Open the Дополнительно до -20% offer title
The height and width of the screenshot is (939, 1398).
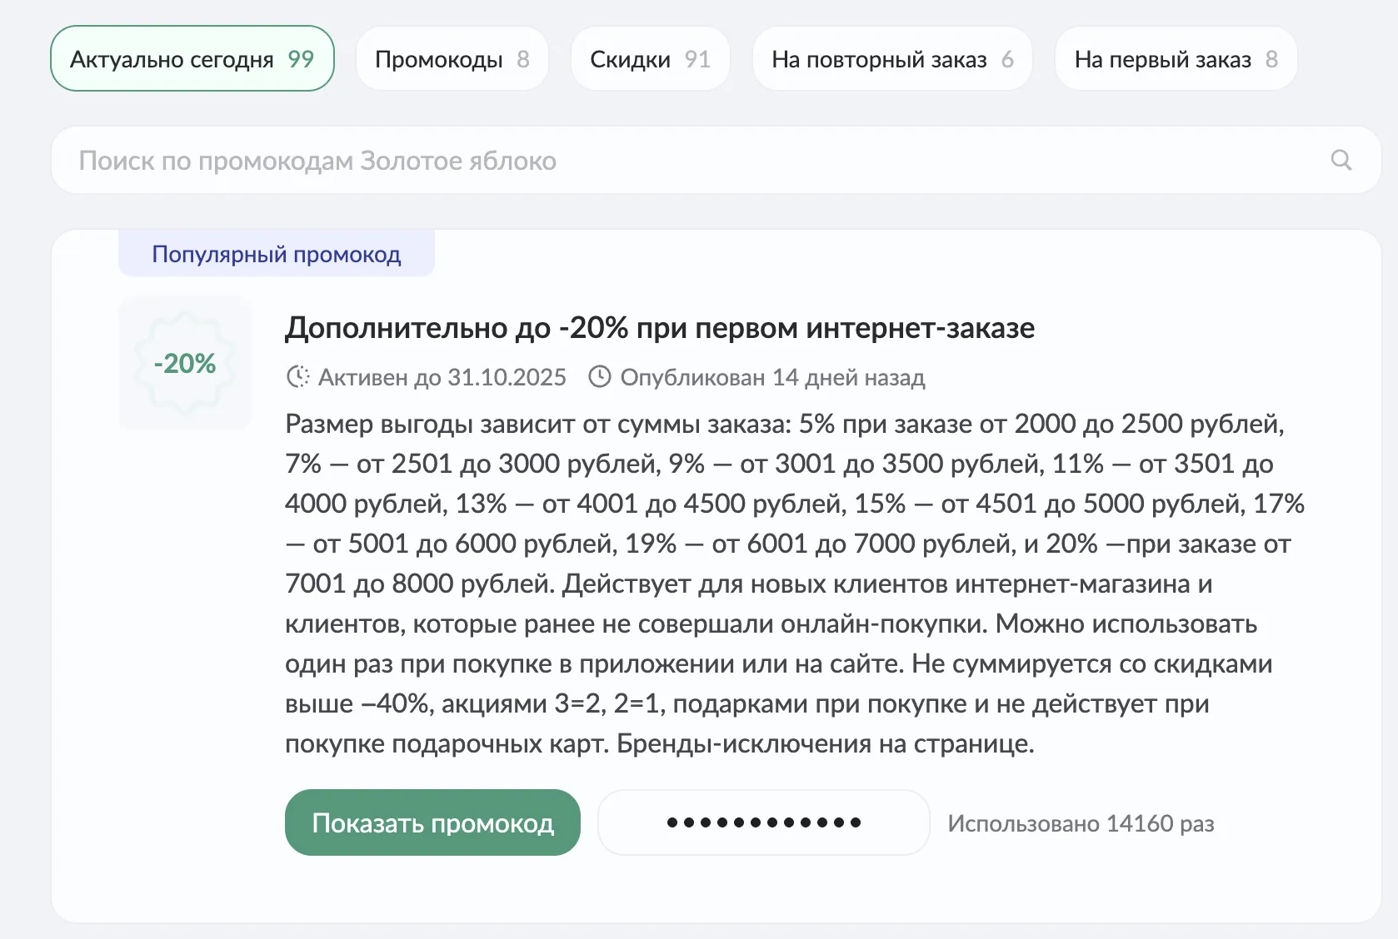click(659, 328)
